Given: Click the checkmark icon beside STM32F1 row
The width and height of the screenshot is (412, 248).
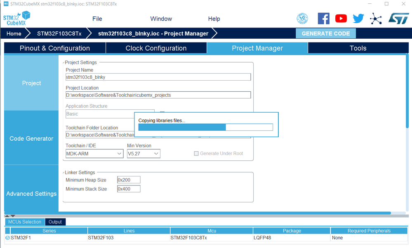Looking at the screenshot, I should pos(7,238).
